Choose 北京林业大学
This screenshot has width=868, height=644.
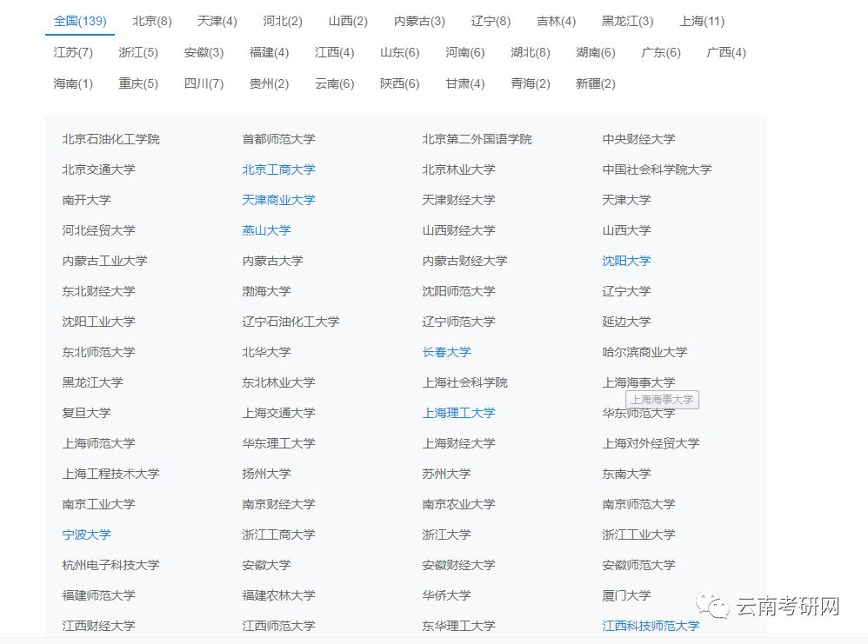coord(459,169)
